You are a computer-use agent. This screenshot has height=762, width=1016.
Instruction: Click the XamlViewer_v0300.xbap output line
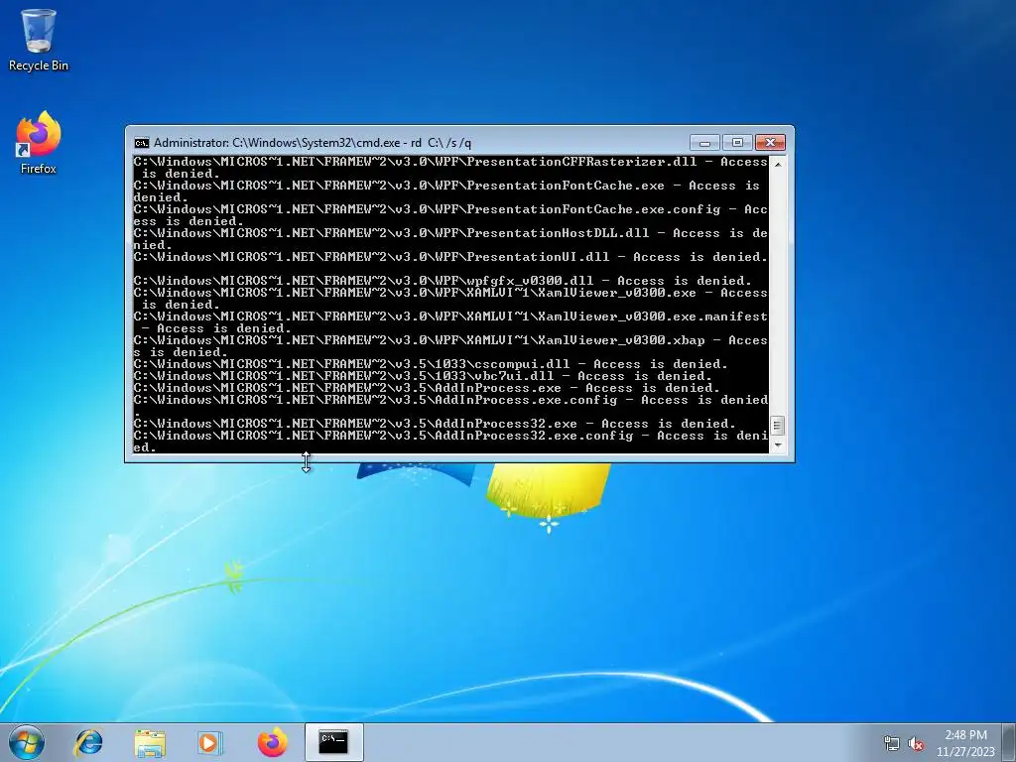point(451,346)
